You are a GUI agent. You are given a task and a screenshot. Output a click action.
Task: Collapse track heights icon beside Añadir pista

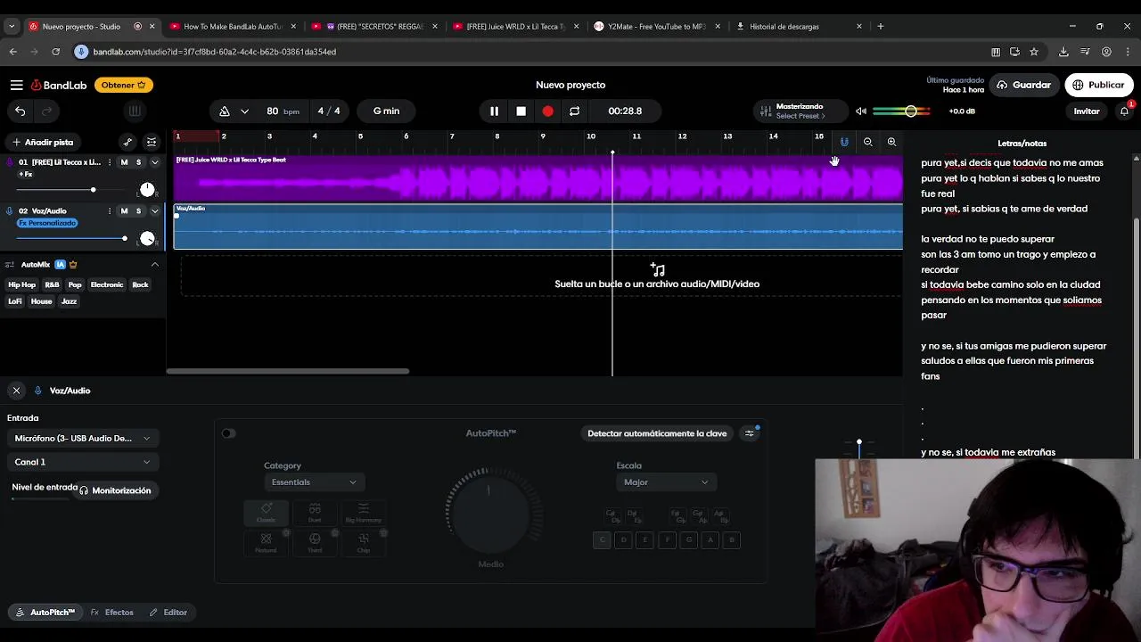pos(152,142)
